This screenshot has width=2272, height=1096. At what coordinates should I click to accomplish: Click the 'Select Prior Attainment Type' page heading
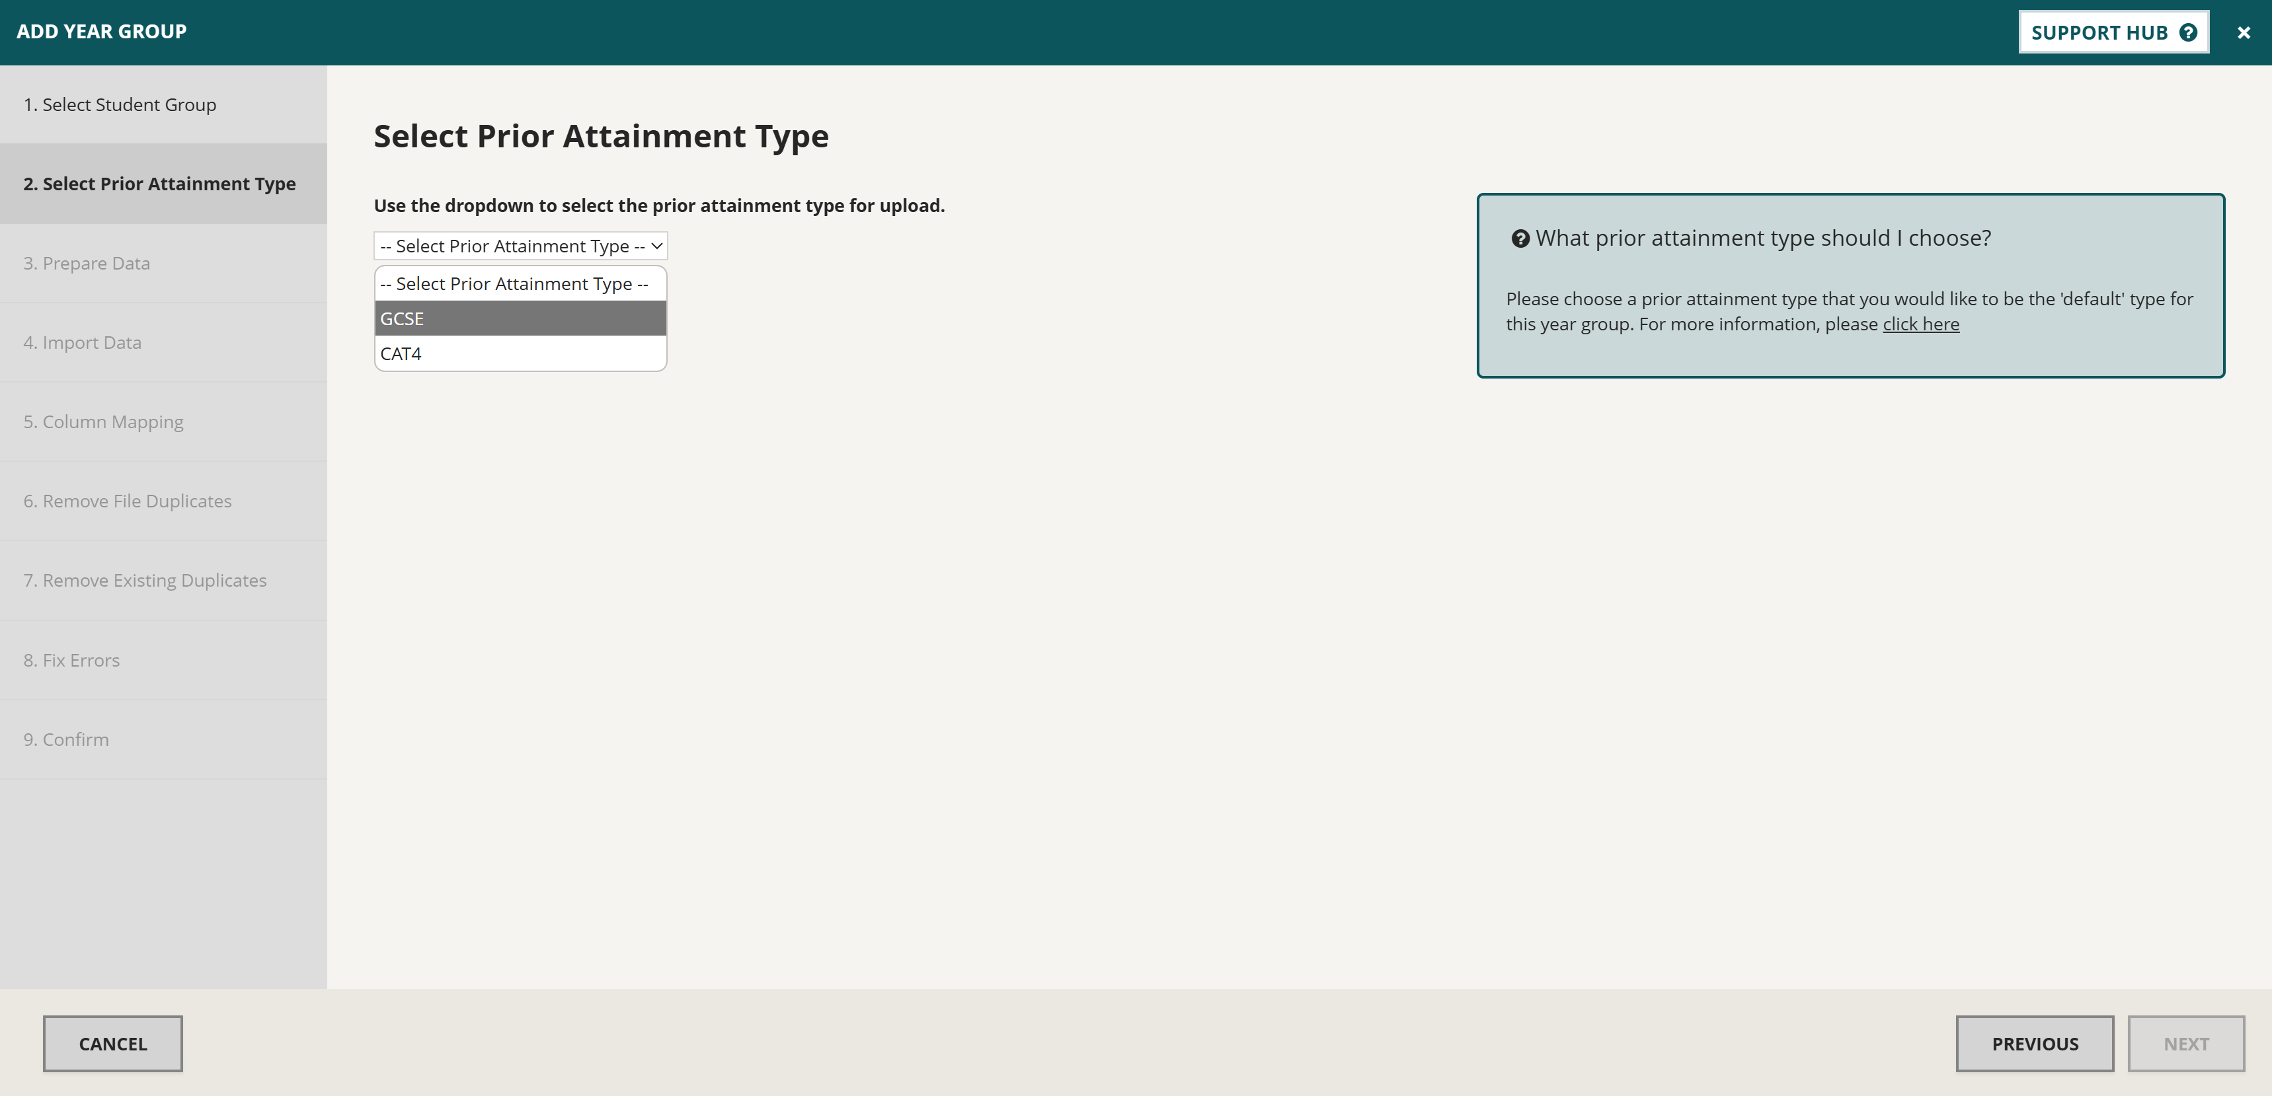(601, 137)
